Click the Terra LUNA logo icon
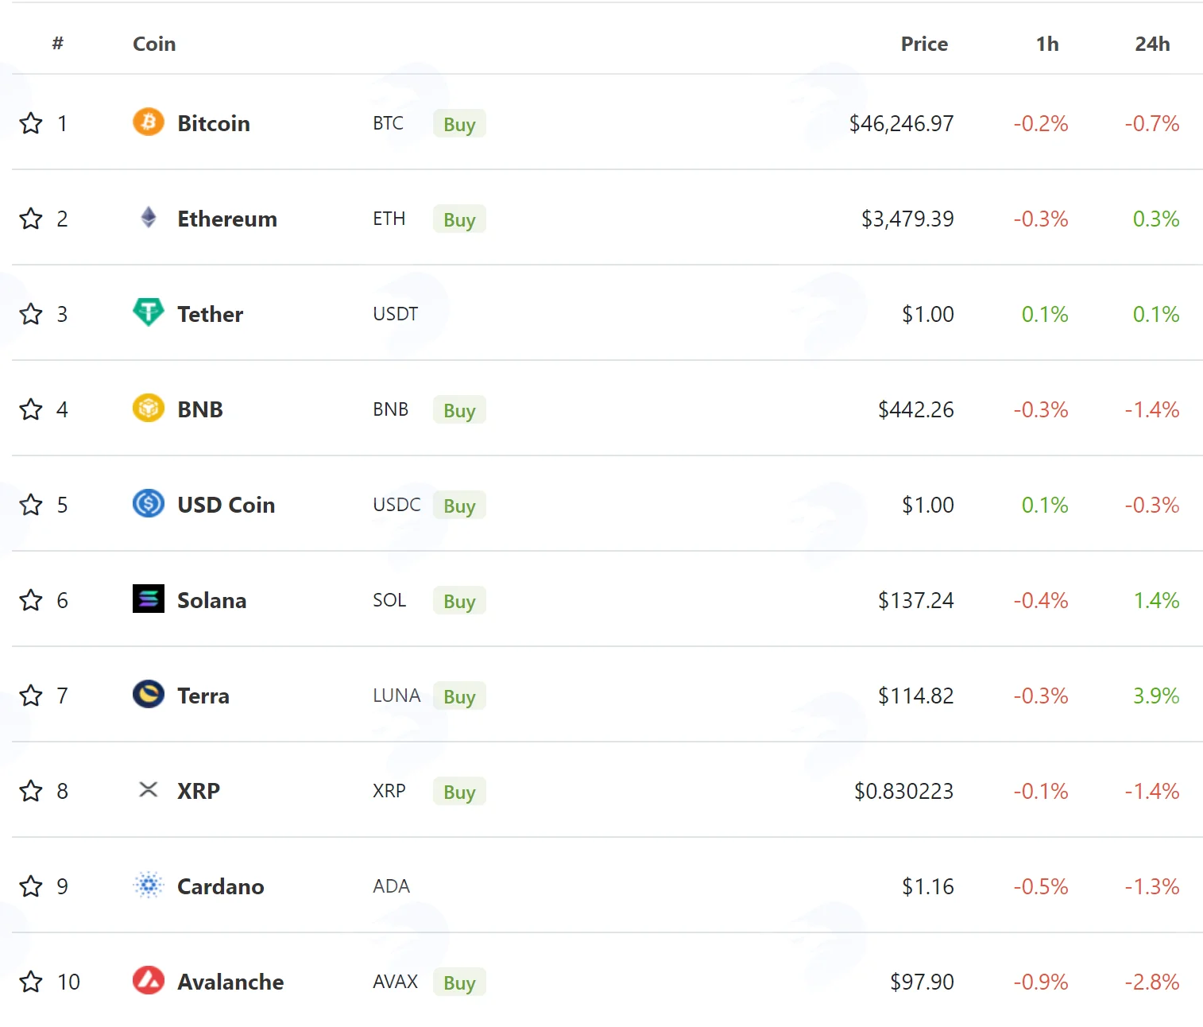 click(149, 695)
